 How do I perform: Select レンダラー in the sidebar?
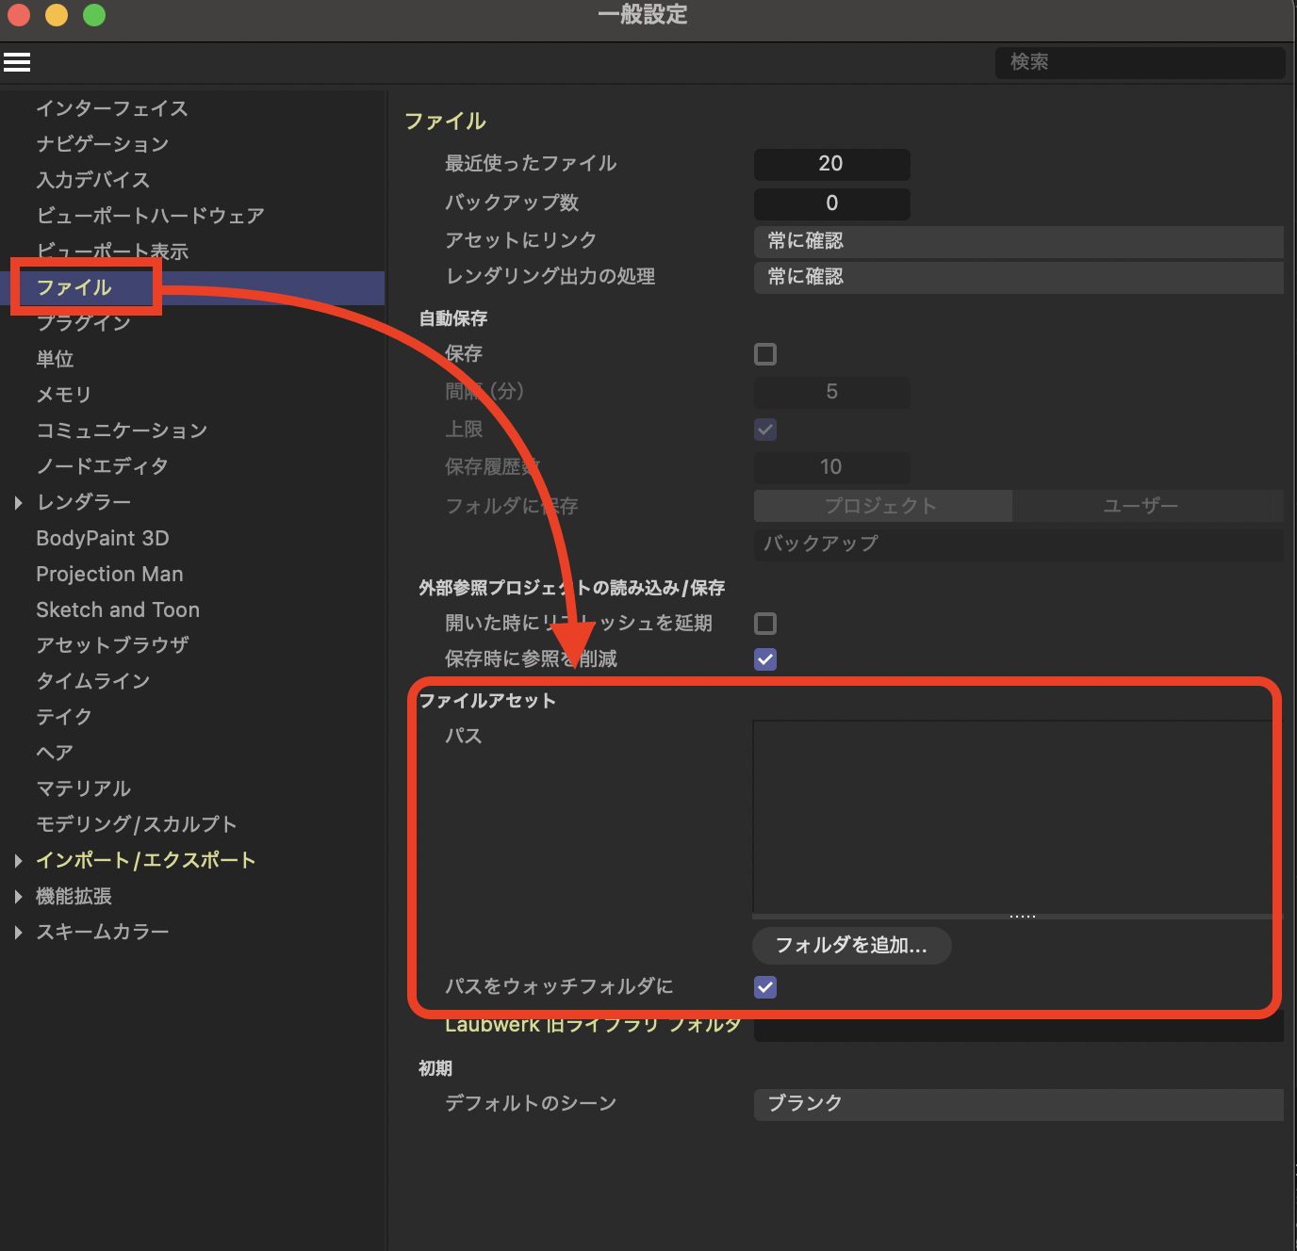click(x=84, y=502)
